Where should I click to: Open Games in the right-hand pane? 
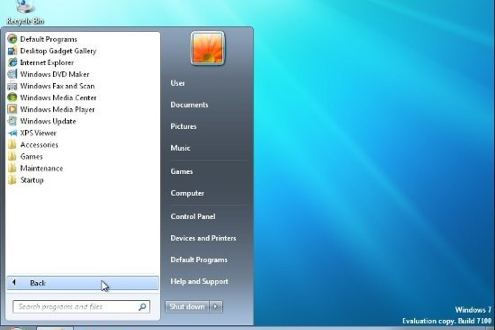pos(182,172)
